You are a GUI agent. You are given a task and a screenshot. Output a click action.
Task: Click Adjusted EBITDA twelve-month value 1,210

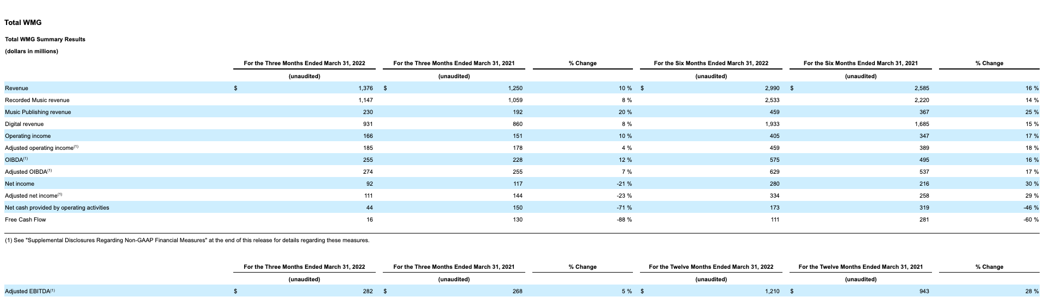click(772, 291)
